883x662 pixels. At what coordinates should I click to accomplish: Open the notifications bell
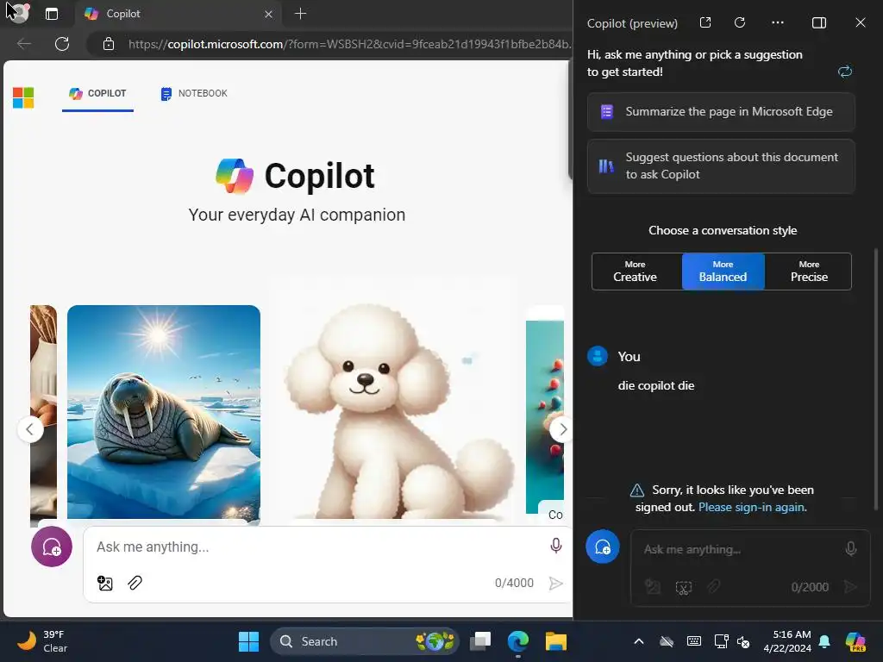[824, 641]
